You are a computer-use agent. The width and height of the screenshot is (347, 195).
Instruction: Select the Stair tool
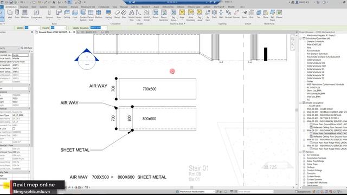(x=124, y=15)
